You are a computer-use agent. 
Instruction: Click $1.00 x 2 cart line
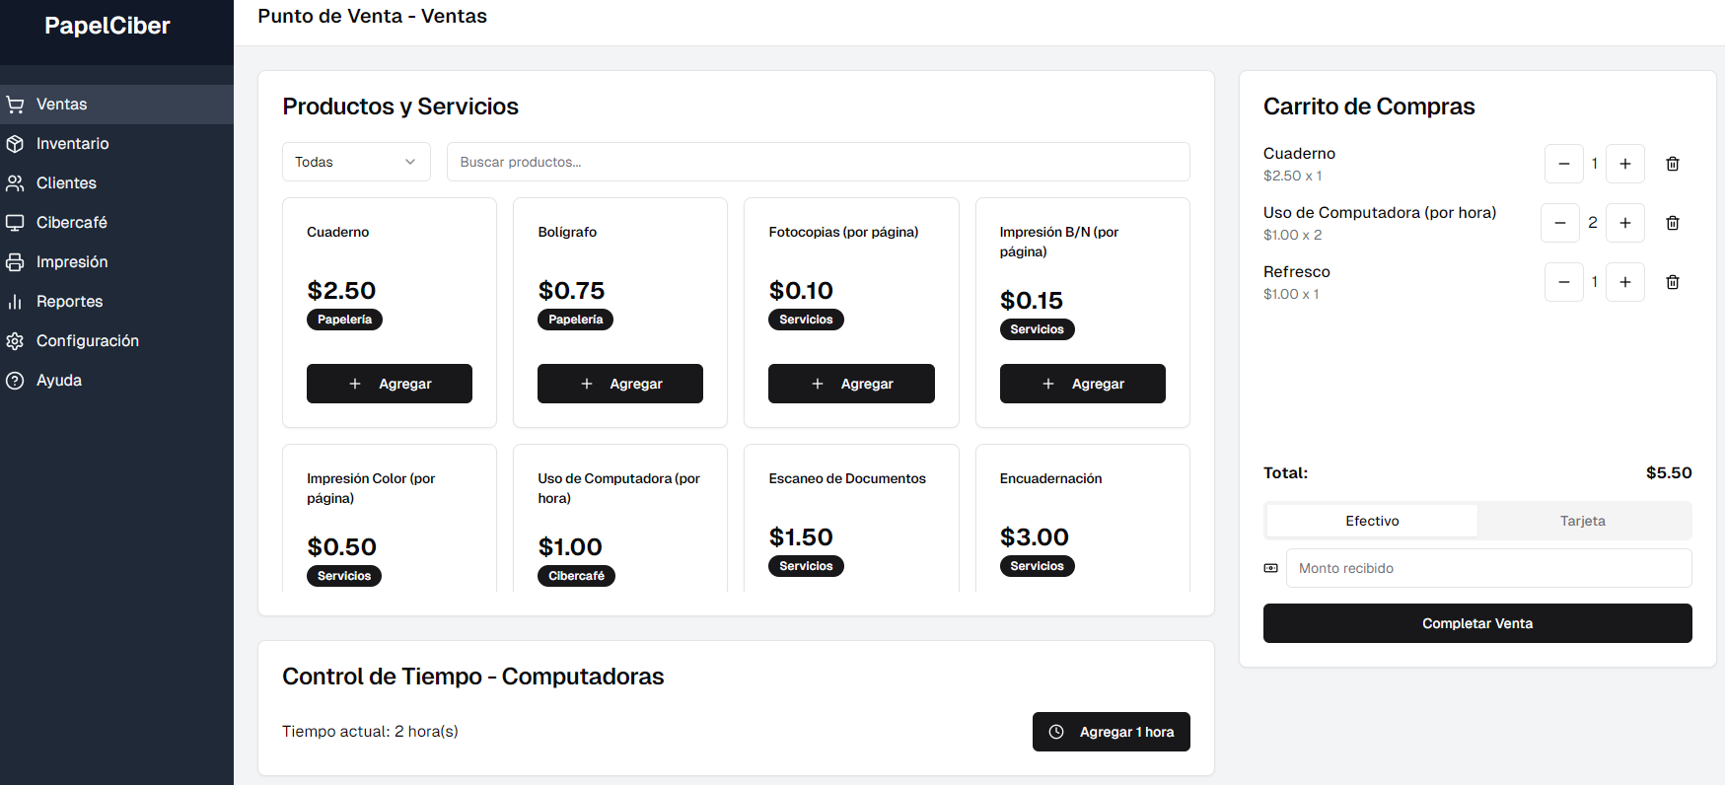[1293, 235]
